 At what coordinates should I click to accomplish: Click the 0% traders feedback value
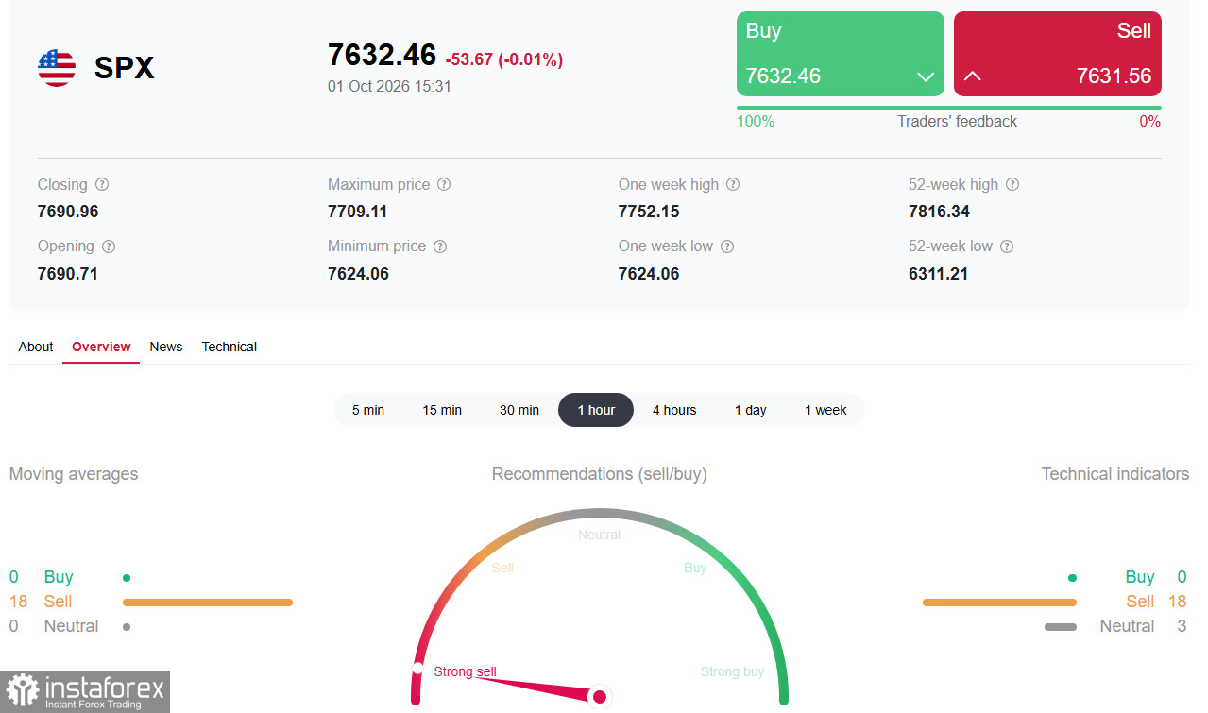point(1149,121)
